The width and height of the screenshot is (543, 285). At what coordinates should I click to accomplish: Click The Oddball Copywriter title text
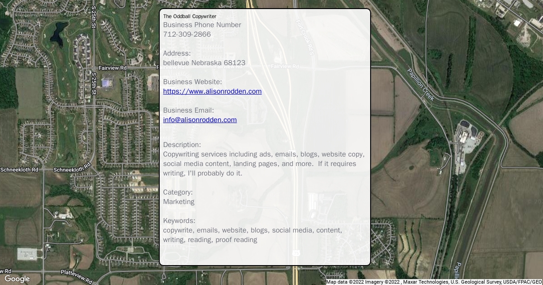click(x=190, y=16)
